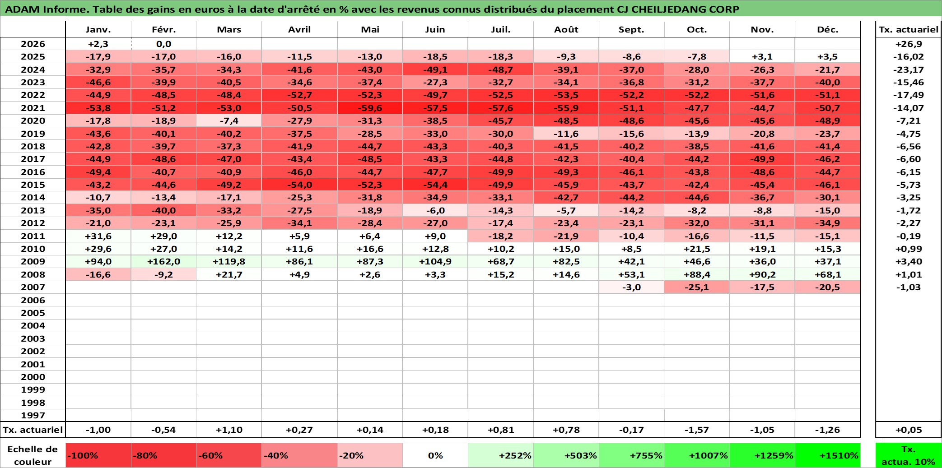
Task: Click the 2021 row label
Action: 33,108
